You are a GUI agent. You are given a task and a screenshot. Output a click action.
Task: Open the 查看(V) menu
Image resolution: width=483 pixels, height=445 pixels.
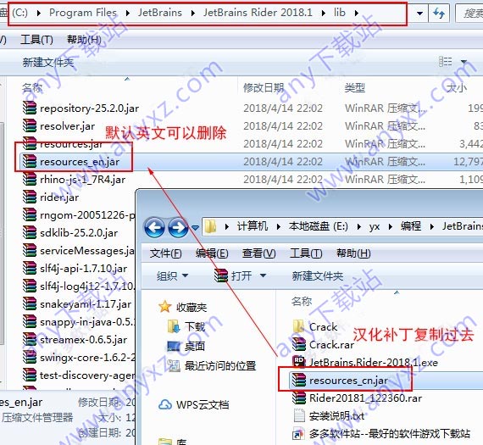tap(258, 253)
